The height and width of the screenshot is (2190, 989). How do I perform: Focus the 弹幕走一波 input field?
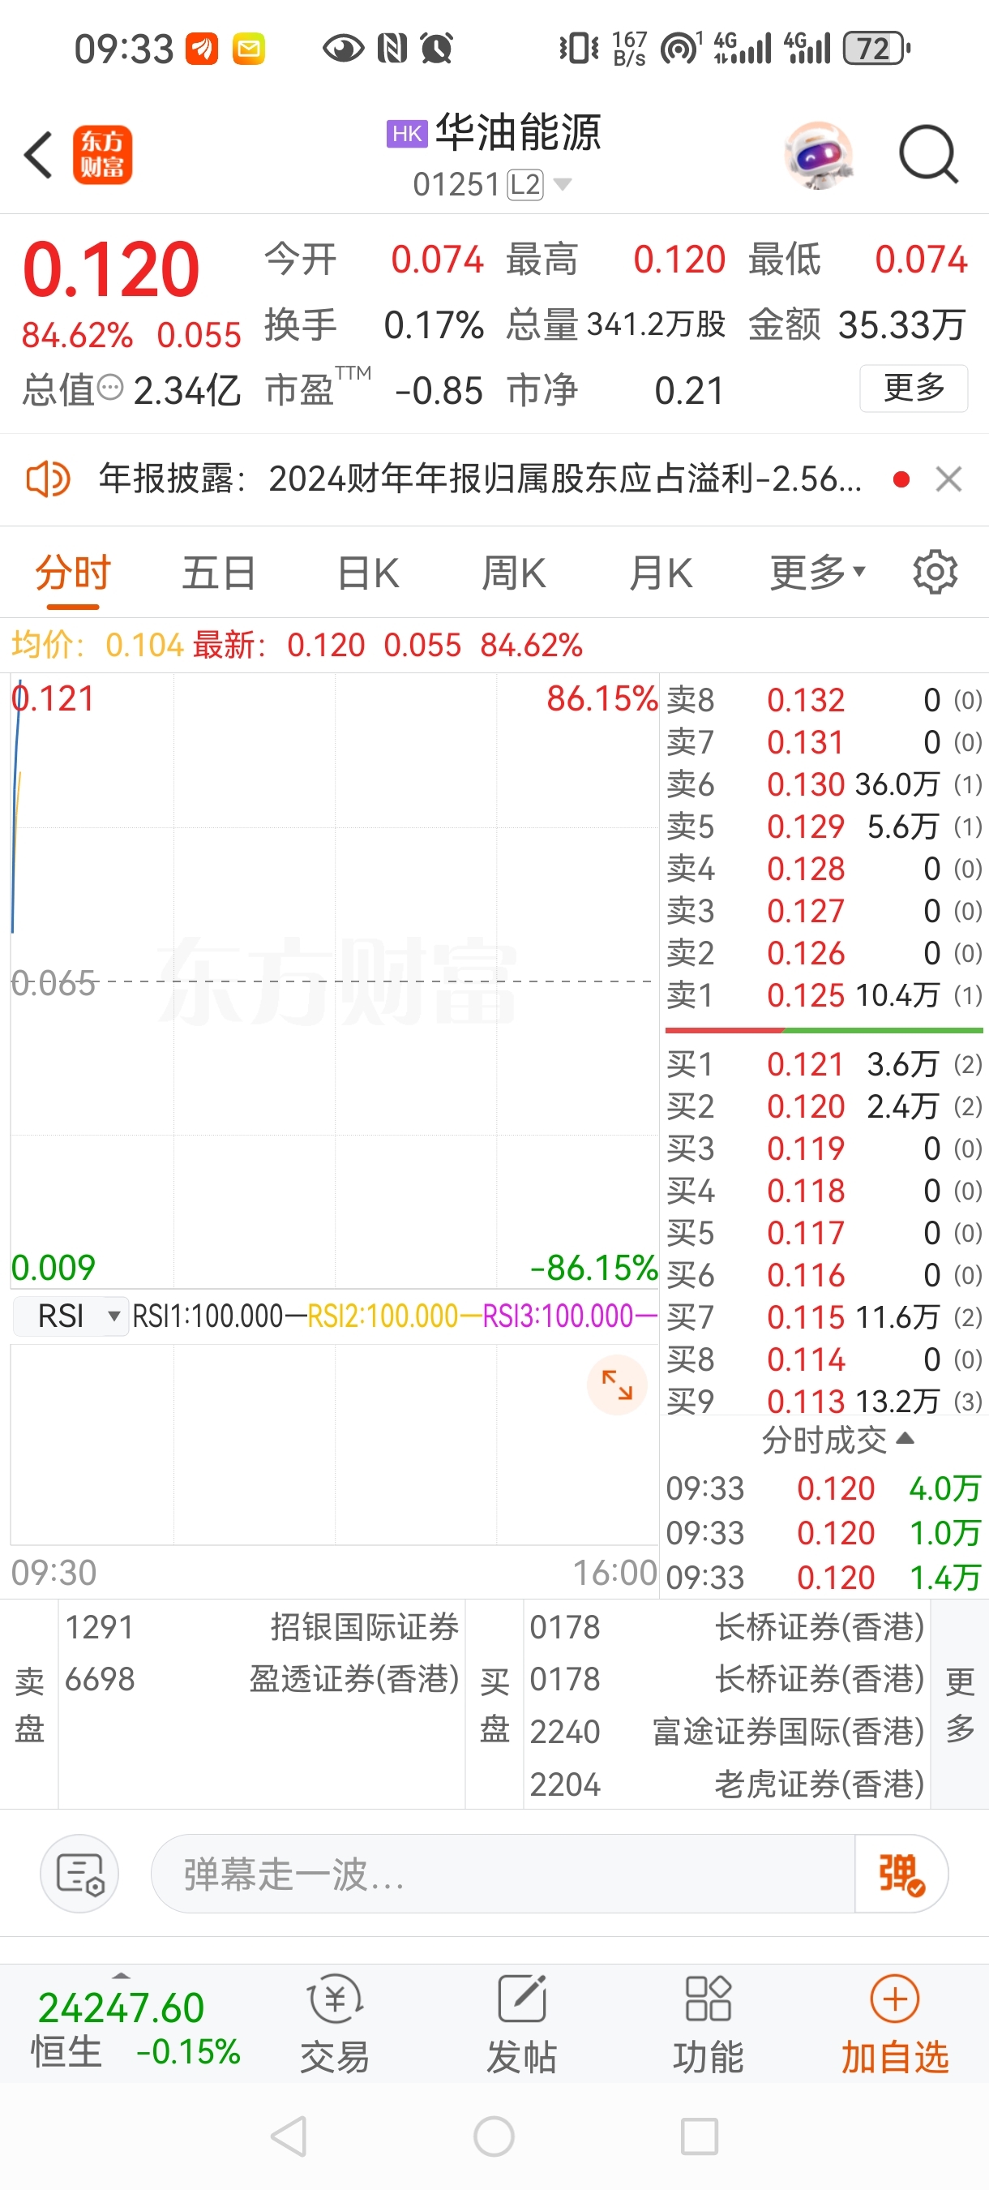pos(503,1874)
